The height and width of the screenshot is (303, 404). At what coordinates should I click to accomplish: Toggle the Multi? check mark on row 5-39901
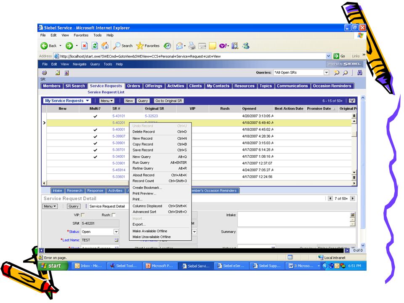click(96, 143)
